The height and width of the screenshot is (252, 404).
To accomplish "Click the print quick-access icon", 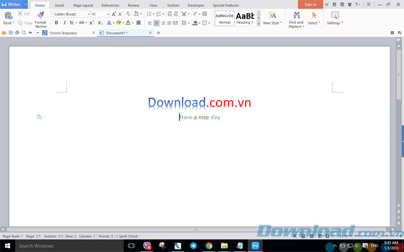I will click(x=17, y=33).
